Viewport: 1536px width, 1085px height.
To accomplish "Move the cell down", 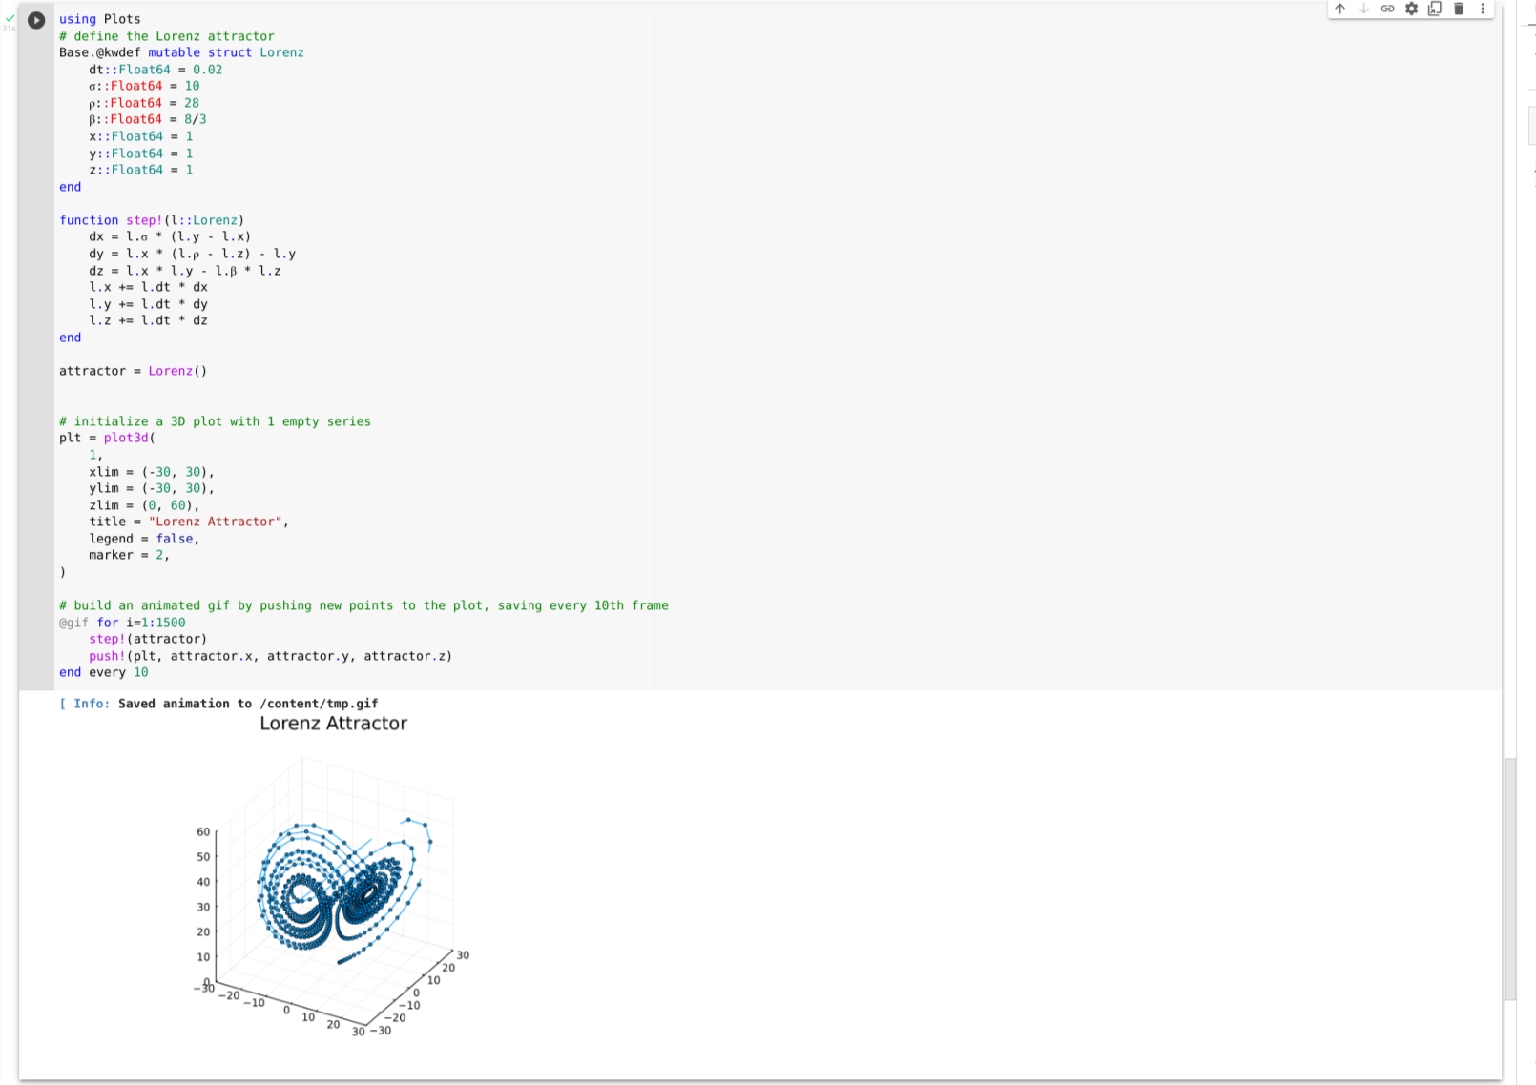I will [1364, 9].
